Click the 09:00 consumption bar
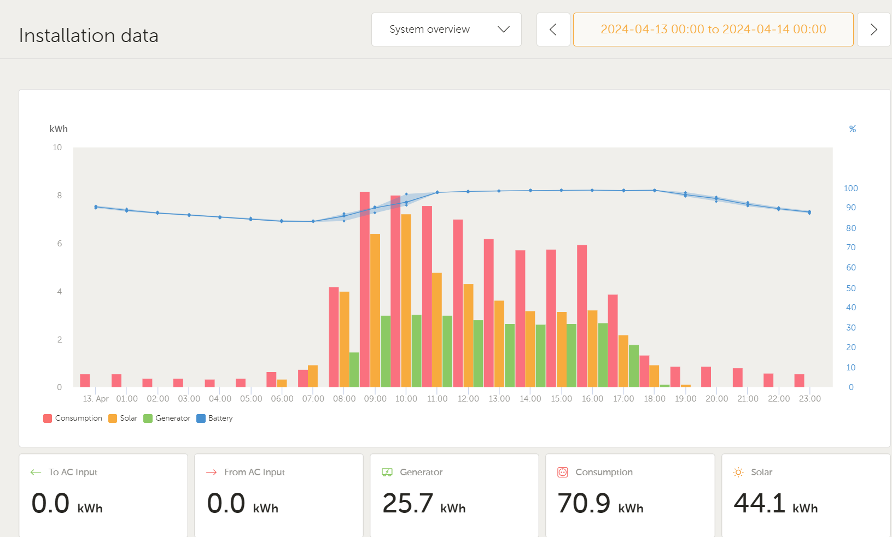The height and width of the screenshot is (537, 892). (x=364, y=290)
